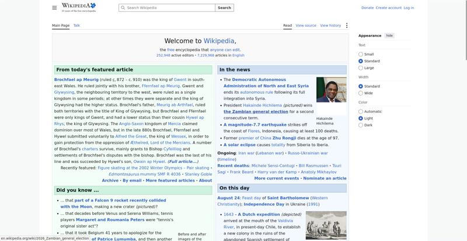This screenshot has height=241, width=467.
Task: Click the Independence Day link
Action: [x=264, y=204]
